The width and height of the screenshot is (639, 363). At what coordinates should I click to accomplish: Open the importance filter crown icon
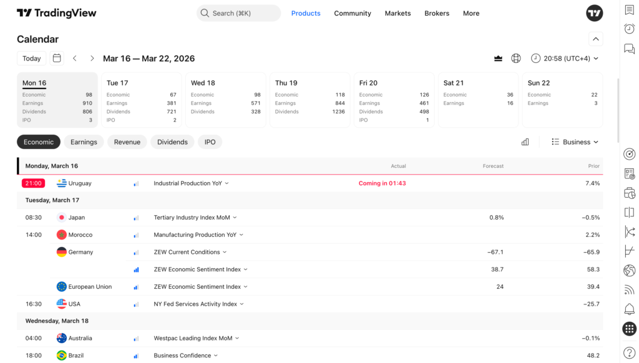[x=498, y=58]
